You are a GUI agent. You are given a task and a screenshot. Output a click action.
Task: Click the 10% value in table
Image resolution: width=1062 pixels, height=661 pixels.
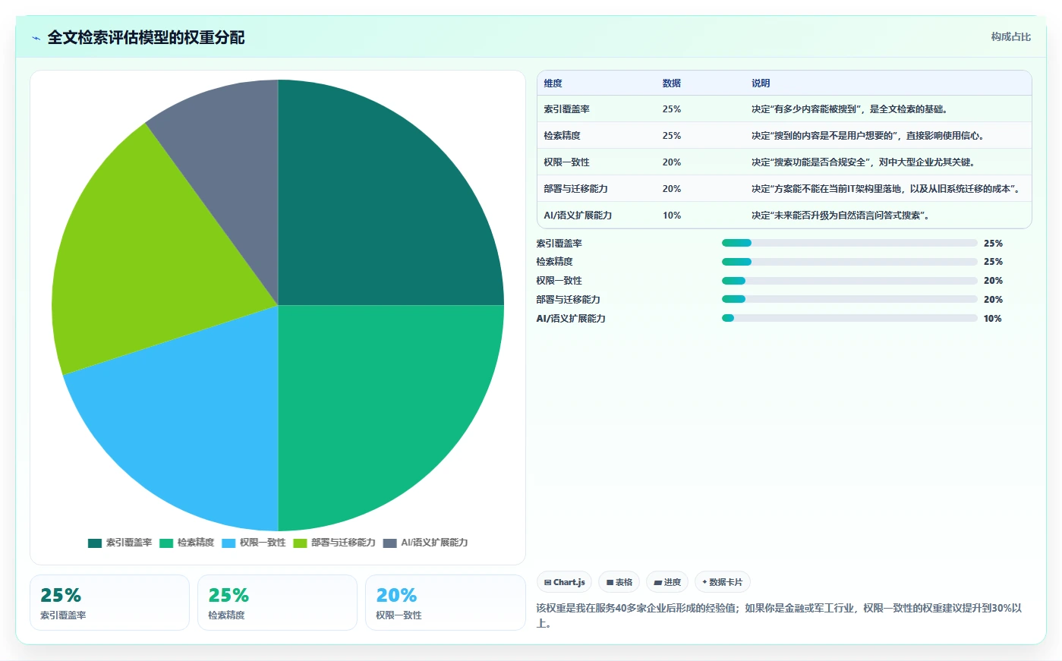(671, 216)
